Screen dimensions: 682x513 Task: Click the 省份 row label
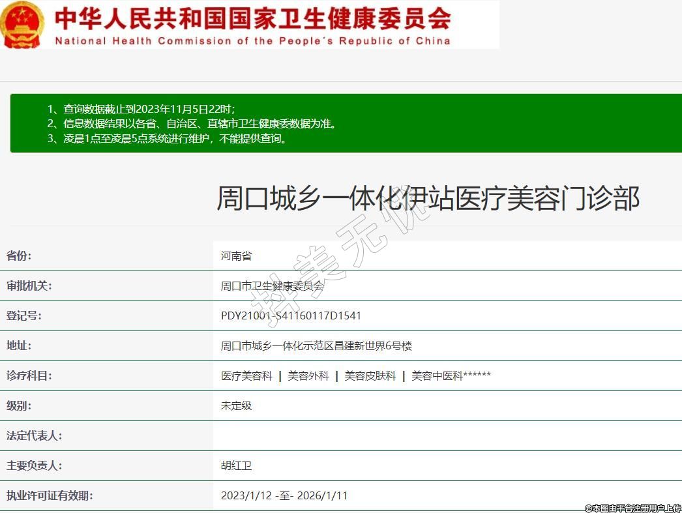click(x=19, y=256)
